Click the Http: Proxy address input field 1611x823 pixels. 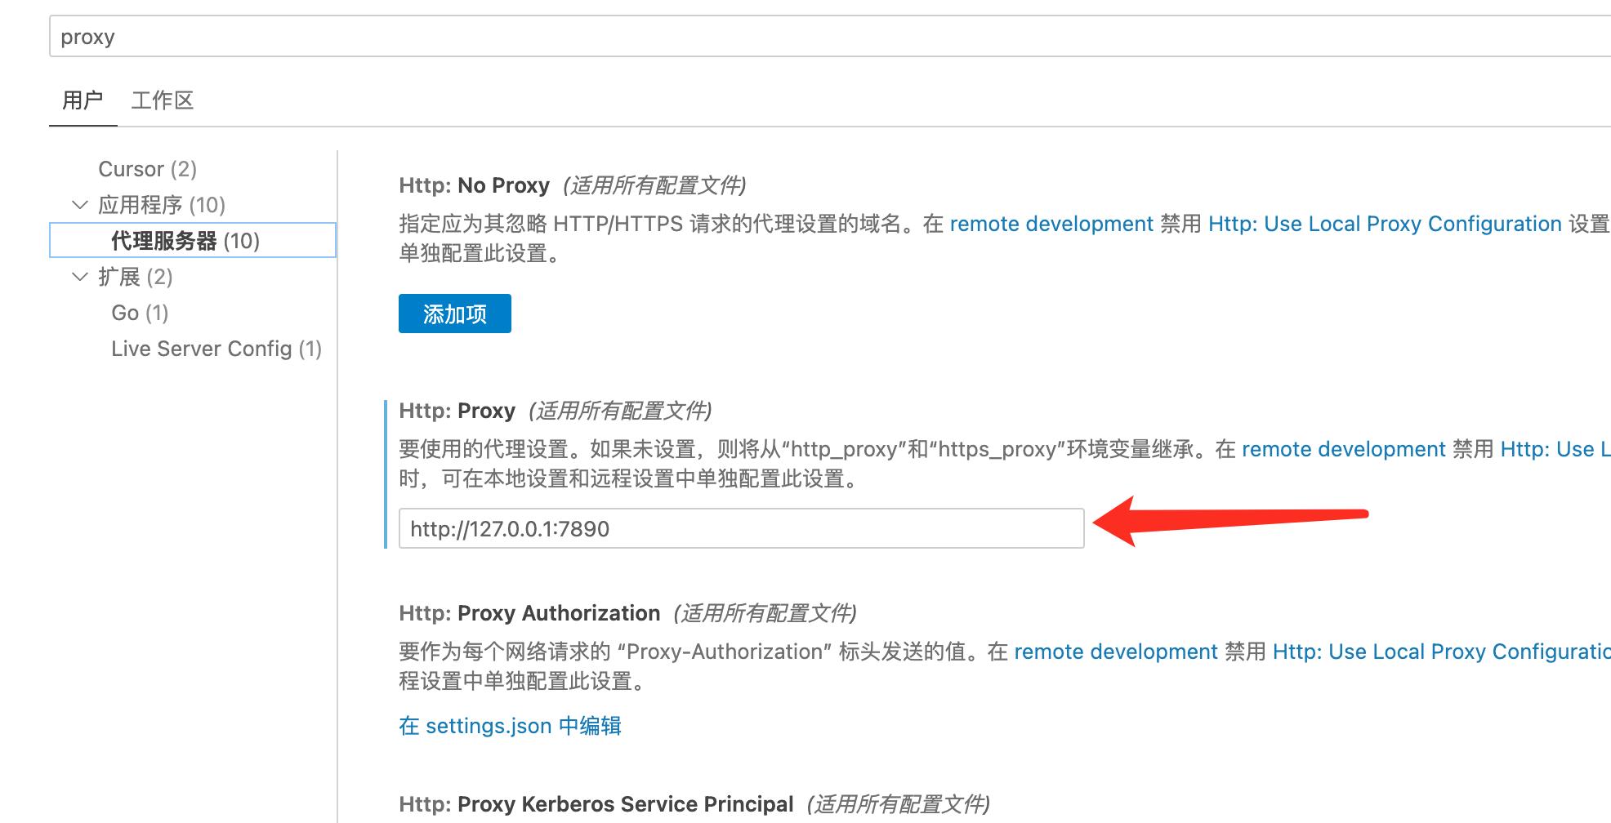click(741, 529)
